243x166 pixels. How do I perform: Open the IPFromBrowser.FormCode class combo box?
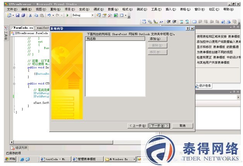point(30,33)
